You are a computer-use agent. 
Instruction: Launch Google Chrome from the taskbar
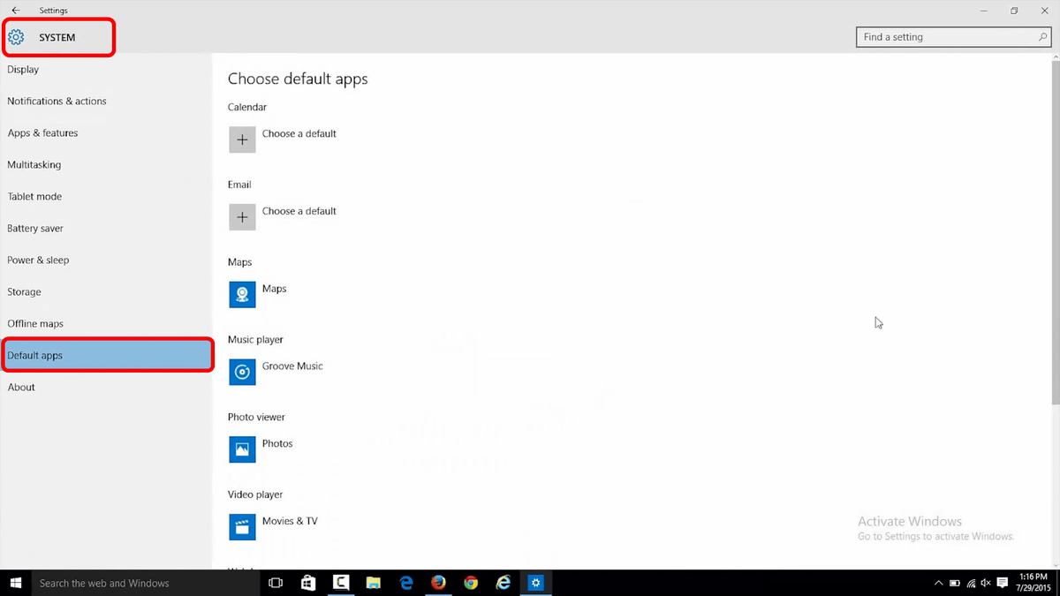pyautogui.click(x=471, y=583)
